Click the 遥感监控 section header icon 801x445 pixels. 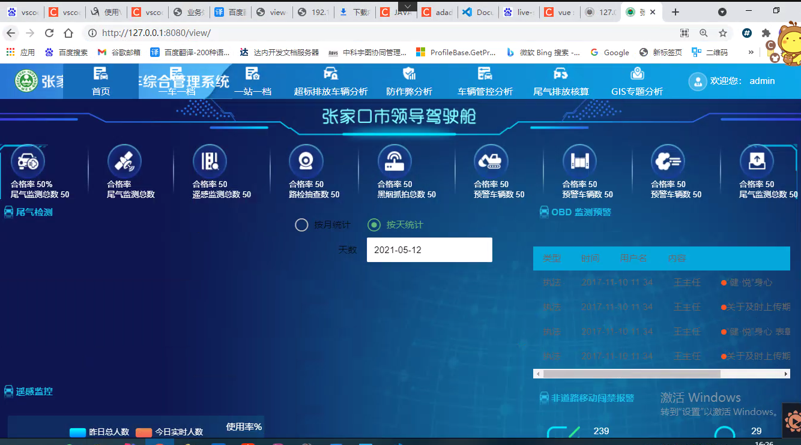8,391
